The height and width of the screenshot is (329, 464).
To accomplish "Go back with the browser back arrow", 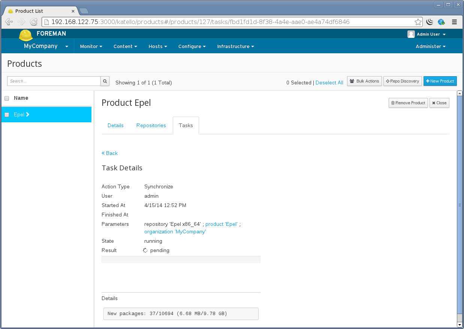I will coord(9,22).
